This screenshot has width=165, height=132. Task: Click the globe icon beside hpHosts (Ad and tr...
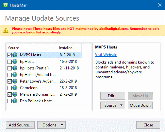15,75
